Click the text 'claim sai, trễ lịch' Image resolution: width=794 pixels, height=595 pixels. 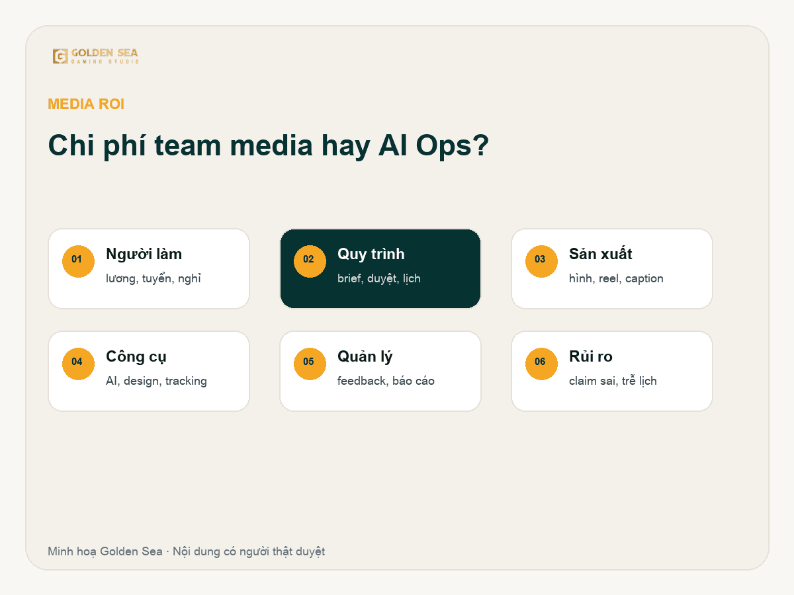pos(613,381)
